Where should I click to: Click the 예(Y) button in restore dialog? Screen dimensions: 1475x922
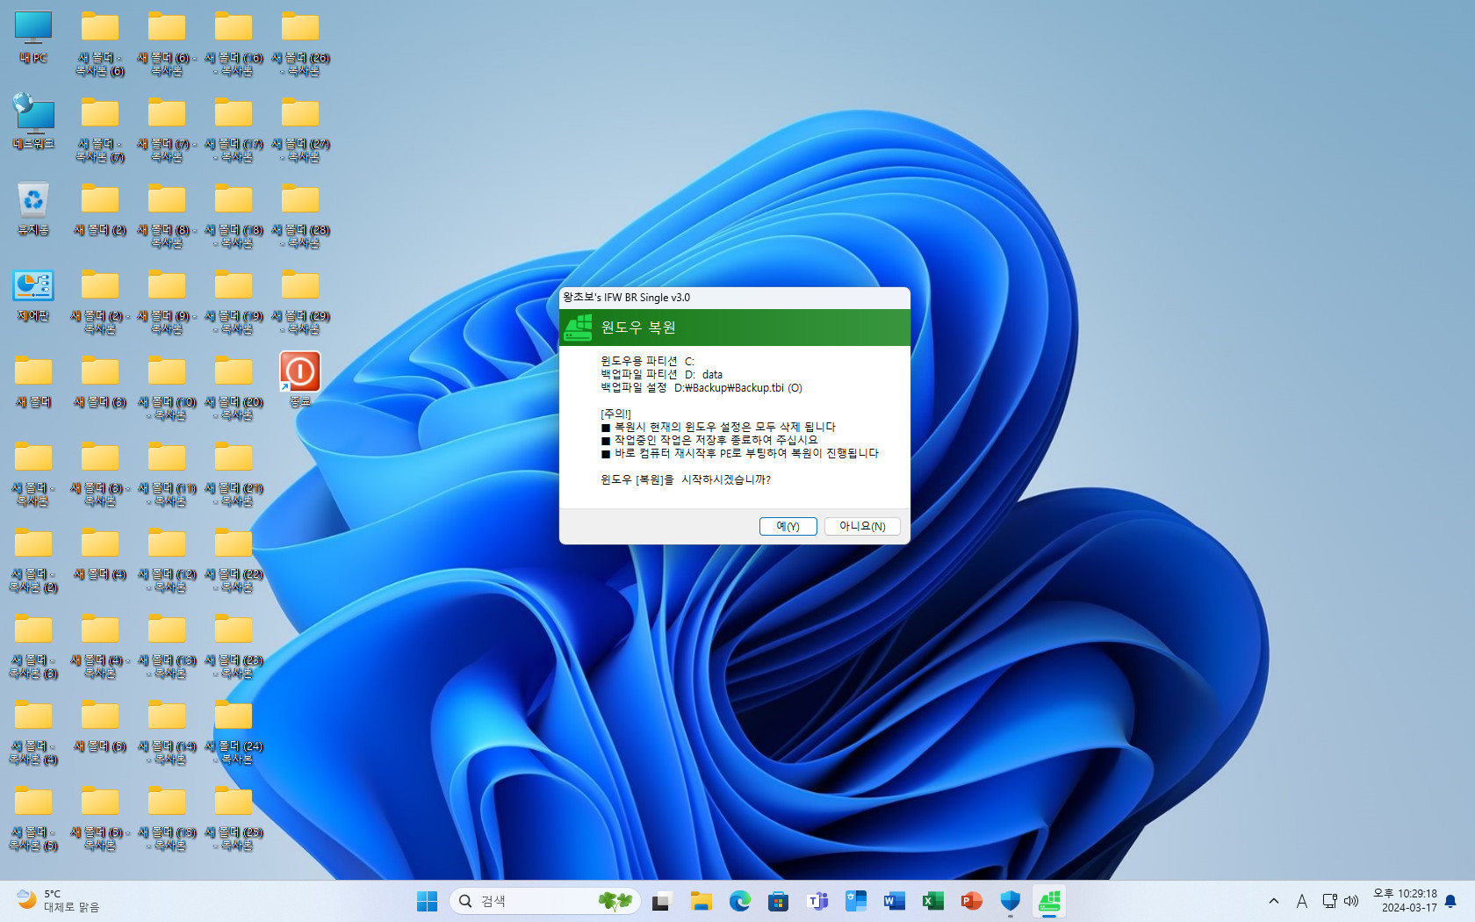(x=788, y=526)
